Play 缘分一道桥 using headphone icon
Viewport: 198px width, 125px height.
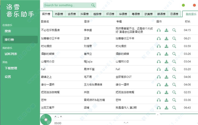point(159,85)
